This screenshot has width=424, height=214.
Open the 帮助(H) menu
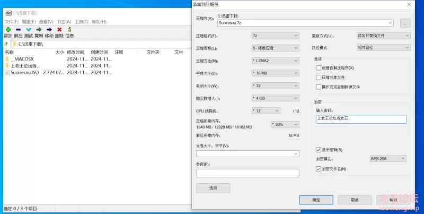99,22
